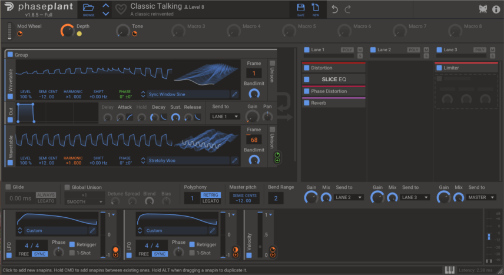Enable the Glide checkbox
Viewport: 504px width, 275px height.
point(8,187)
